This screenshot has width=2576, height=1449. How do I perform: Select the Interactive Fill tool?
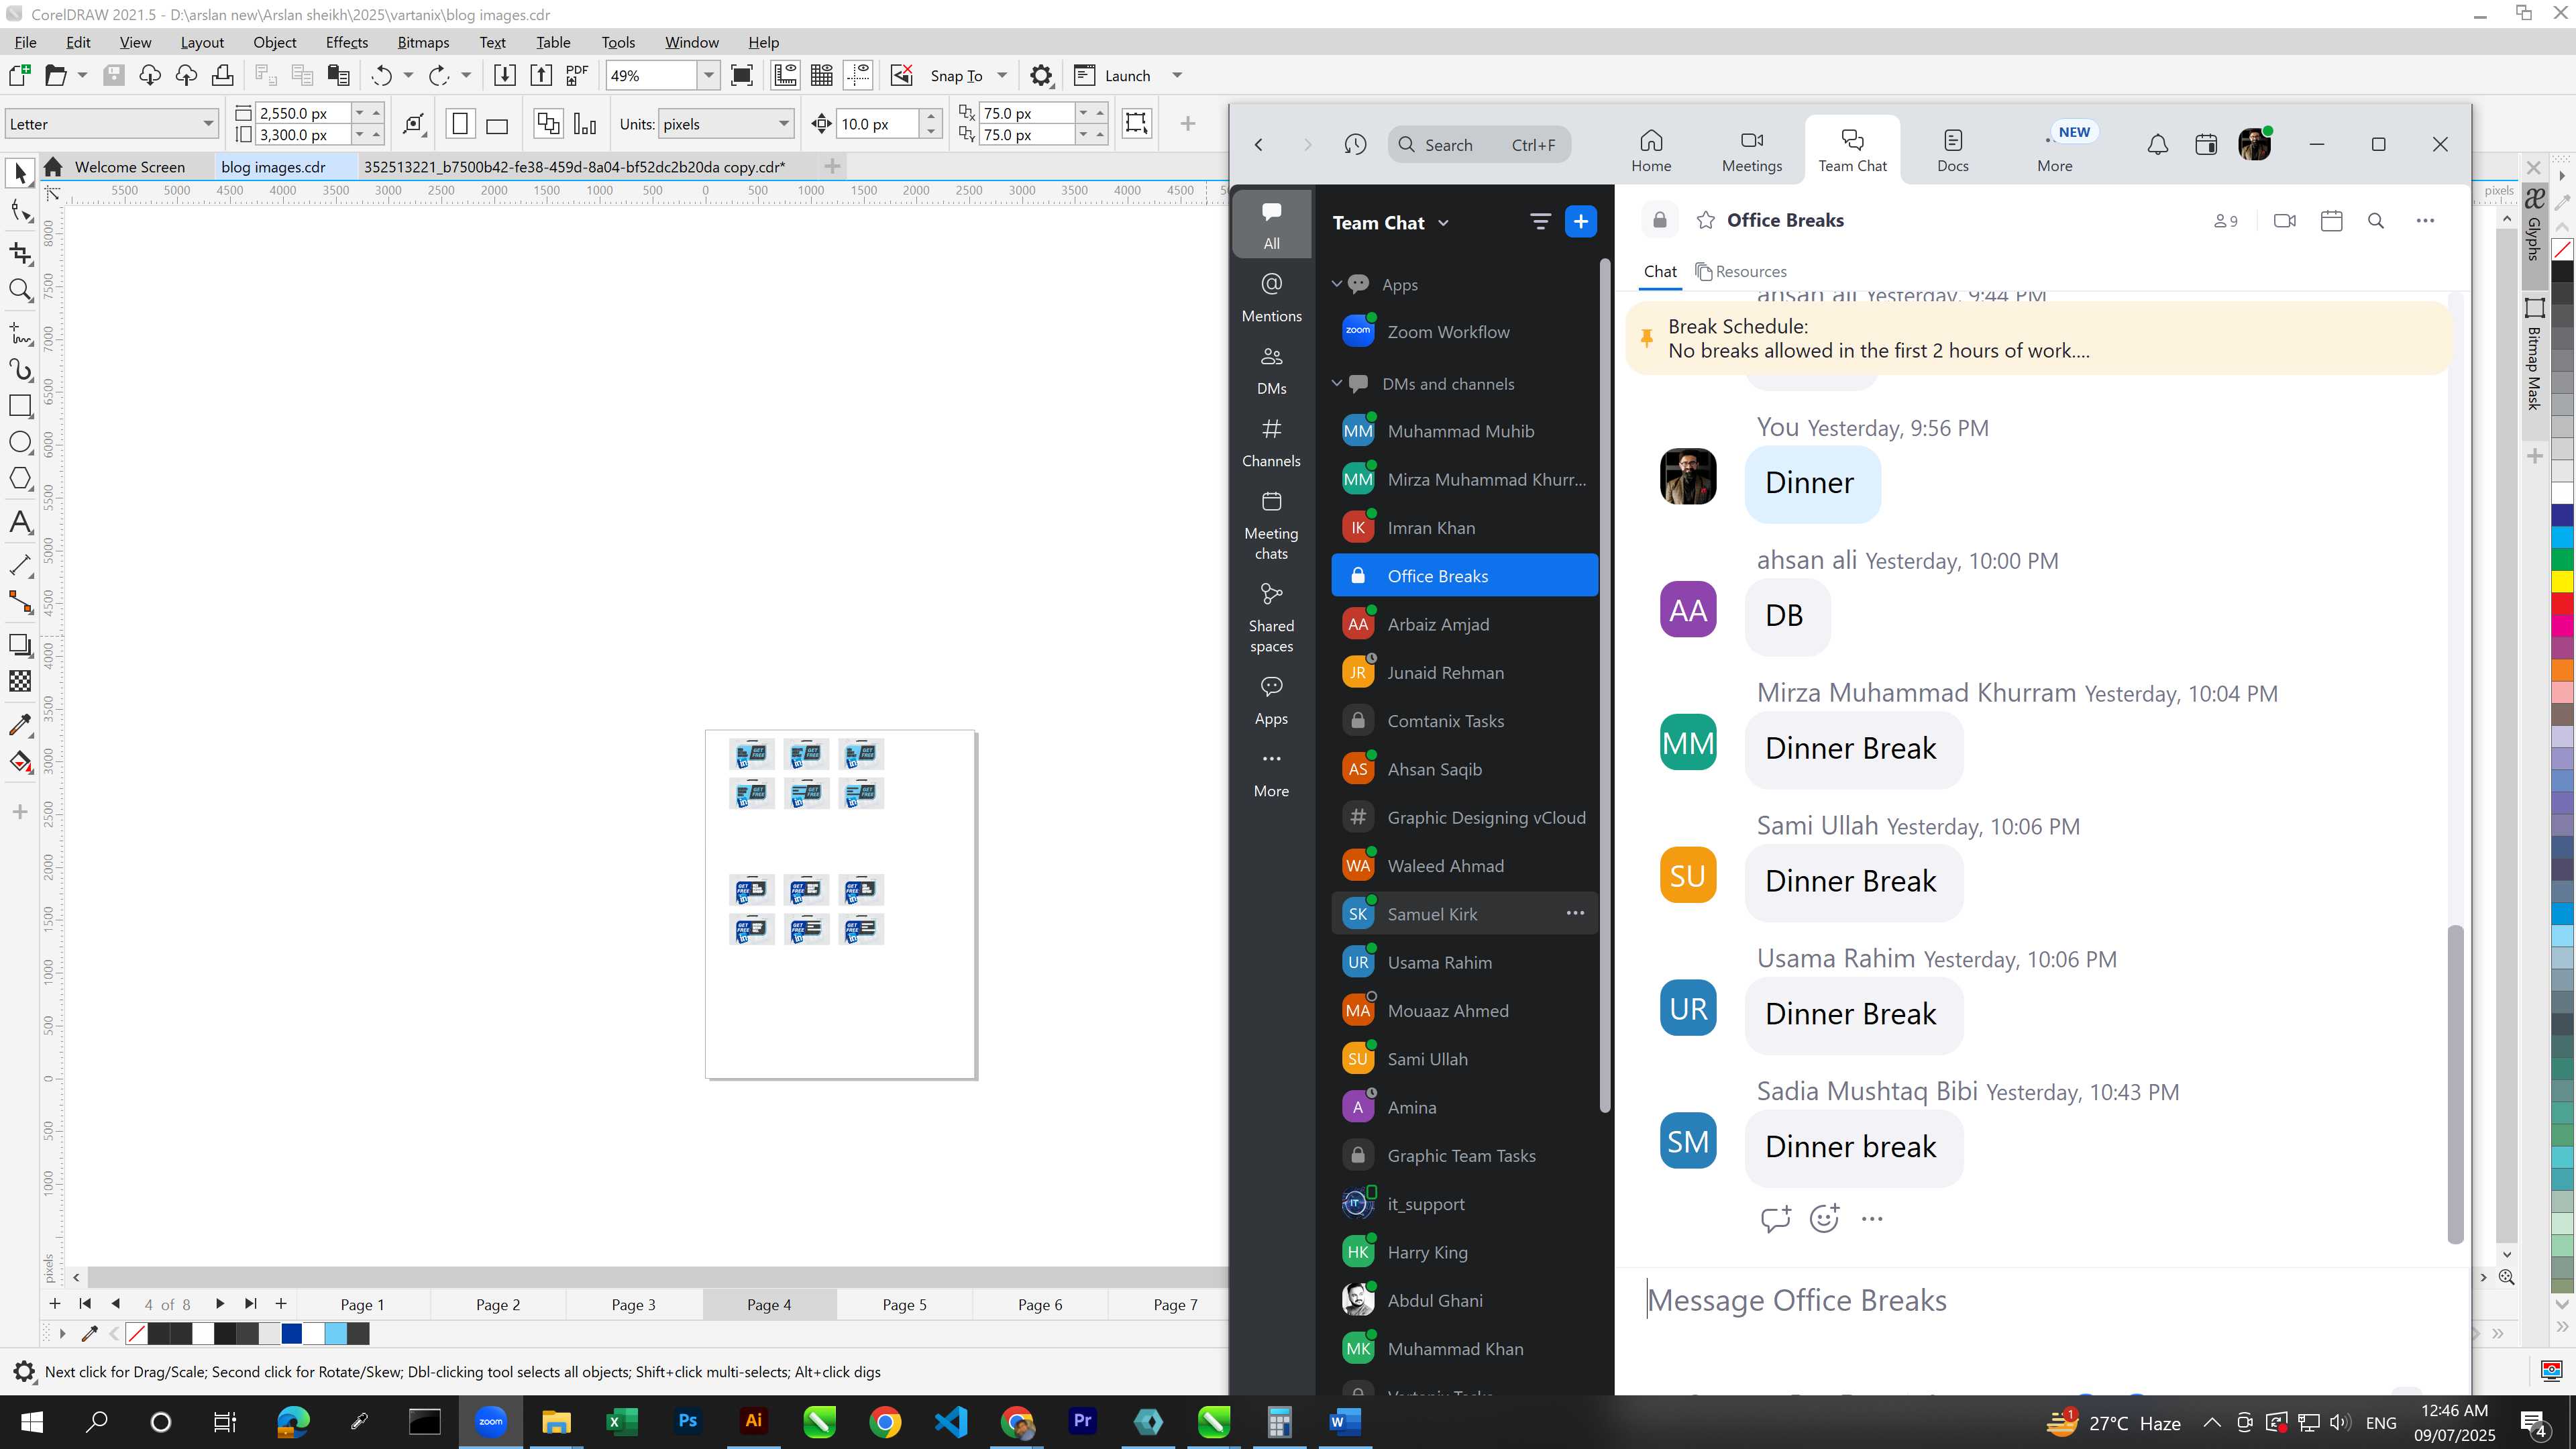click(20, 762)
